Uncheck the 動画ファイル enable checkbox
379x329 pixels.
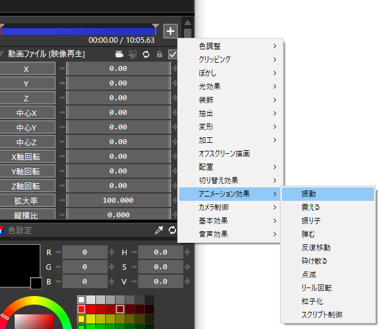(x=172, y=54)
